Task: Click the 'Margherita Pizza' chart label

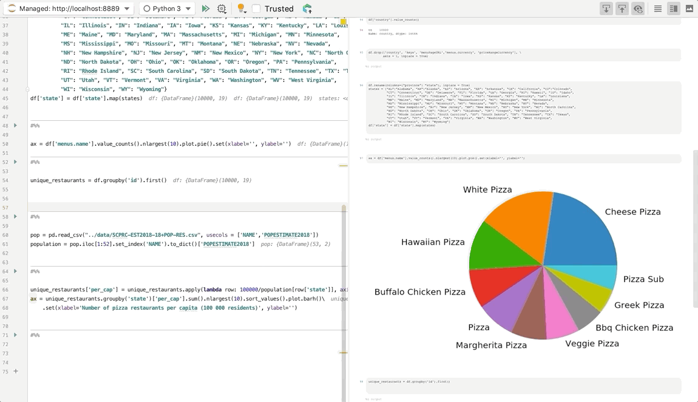Action: (x=491, y=345)
